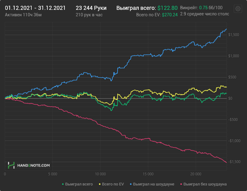Screen dimensions: 247x191
Task: Click the "2.9 среднее число столов" text
Action: 204,14
